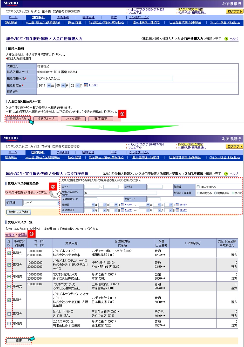Open マニュアル link on 入金口座情報入力 page
This screenshot has height=347, width=244.
pyautogui.click(x=135, y=13)
